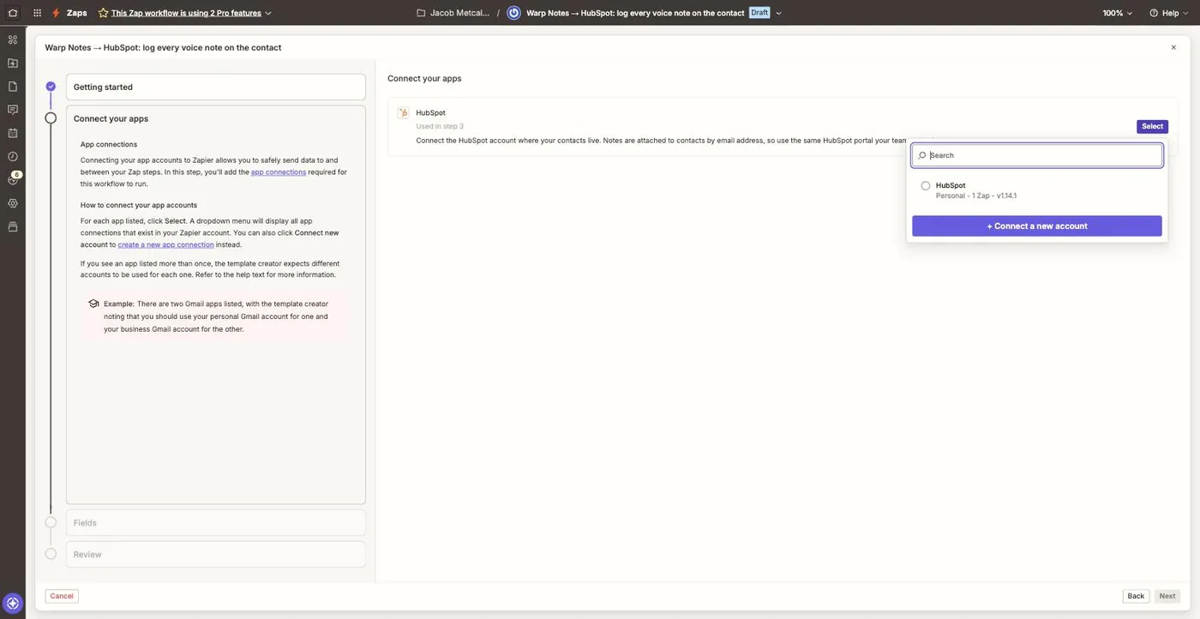
Task: Focus the account Search field
Action: [x=1037, y=155]
